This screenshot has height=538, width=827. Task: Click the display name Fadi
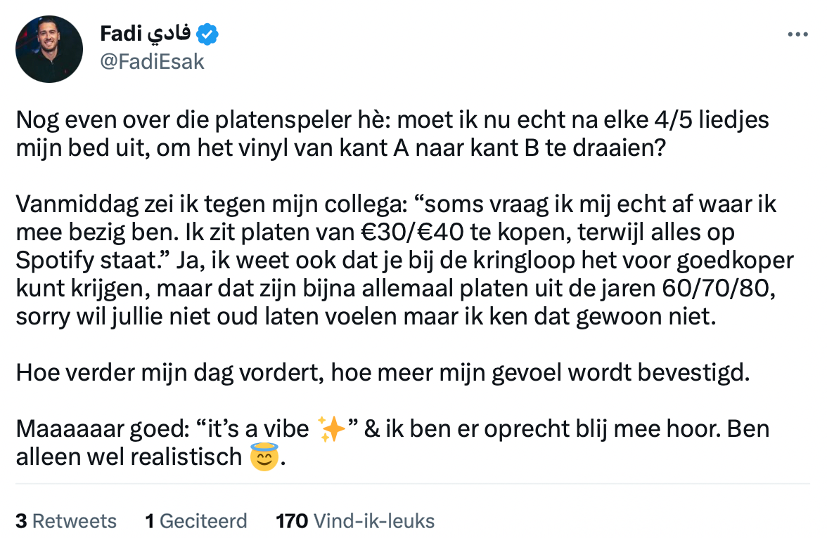tap(122, 33)
